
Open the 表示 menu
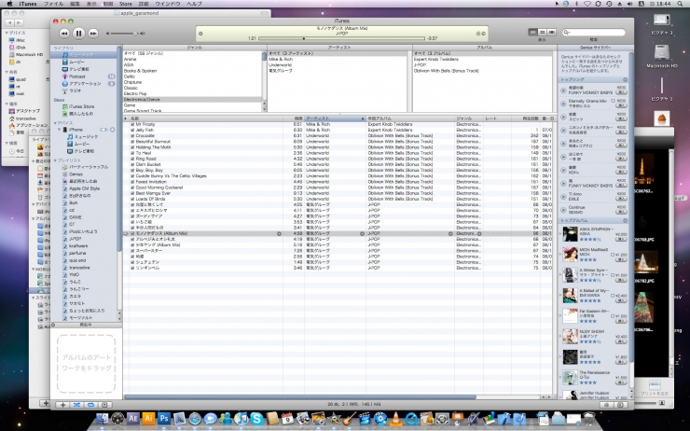coord(91,4)
